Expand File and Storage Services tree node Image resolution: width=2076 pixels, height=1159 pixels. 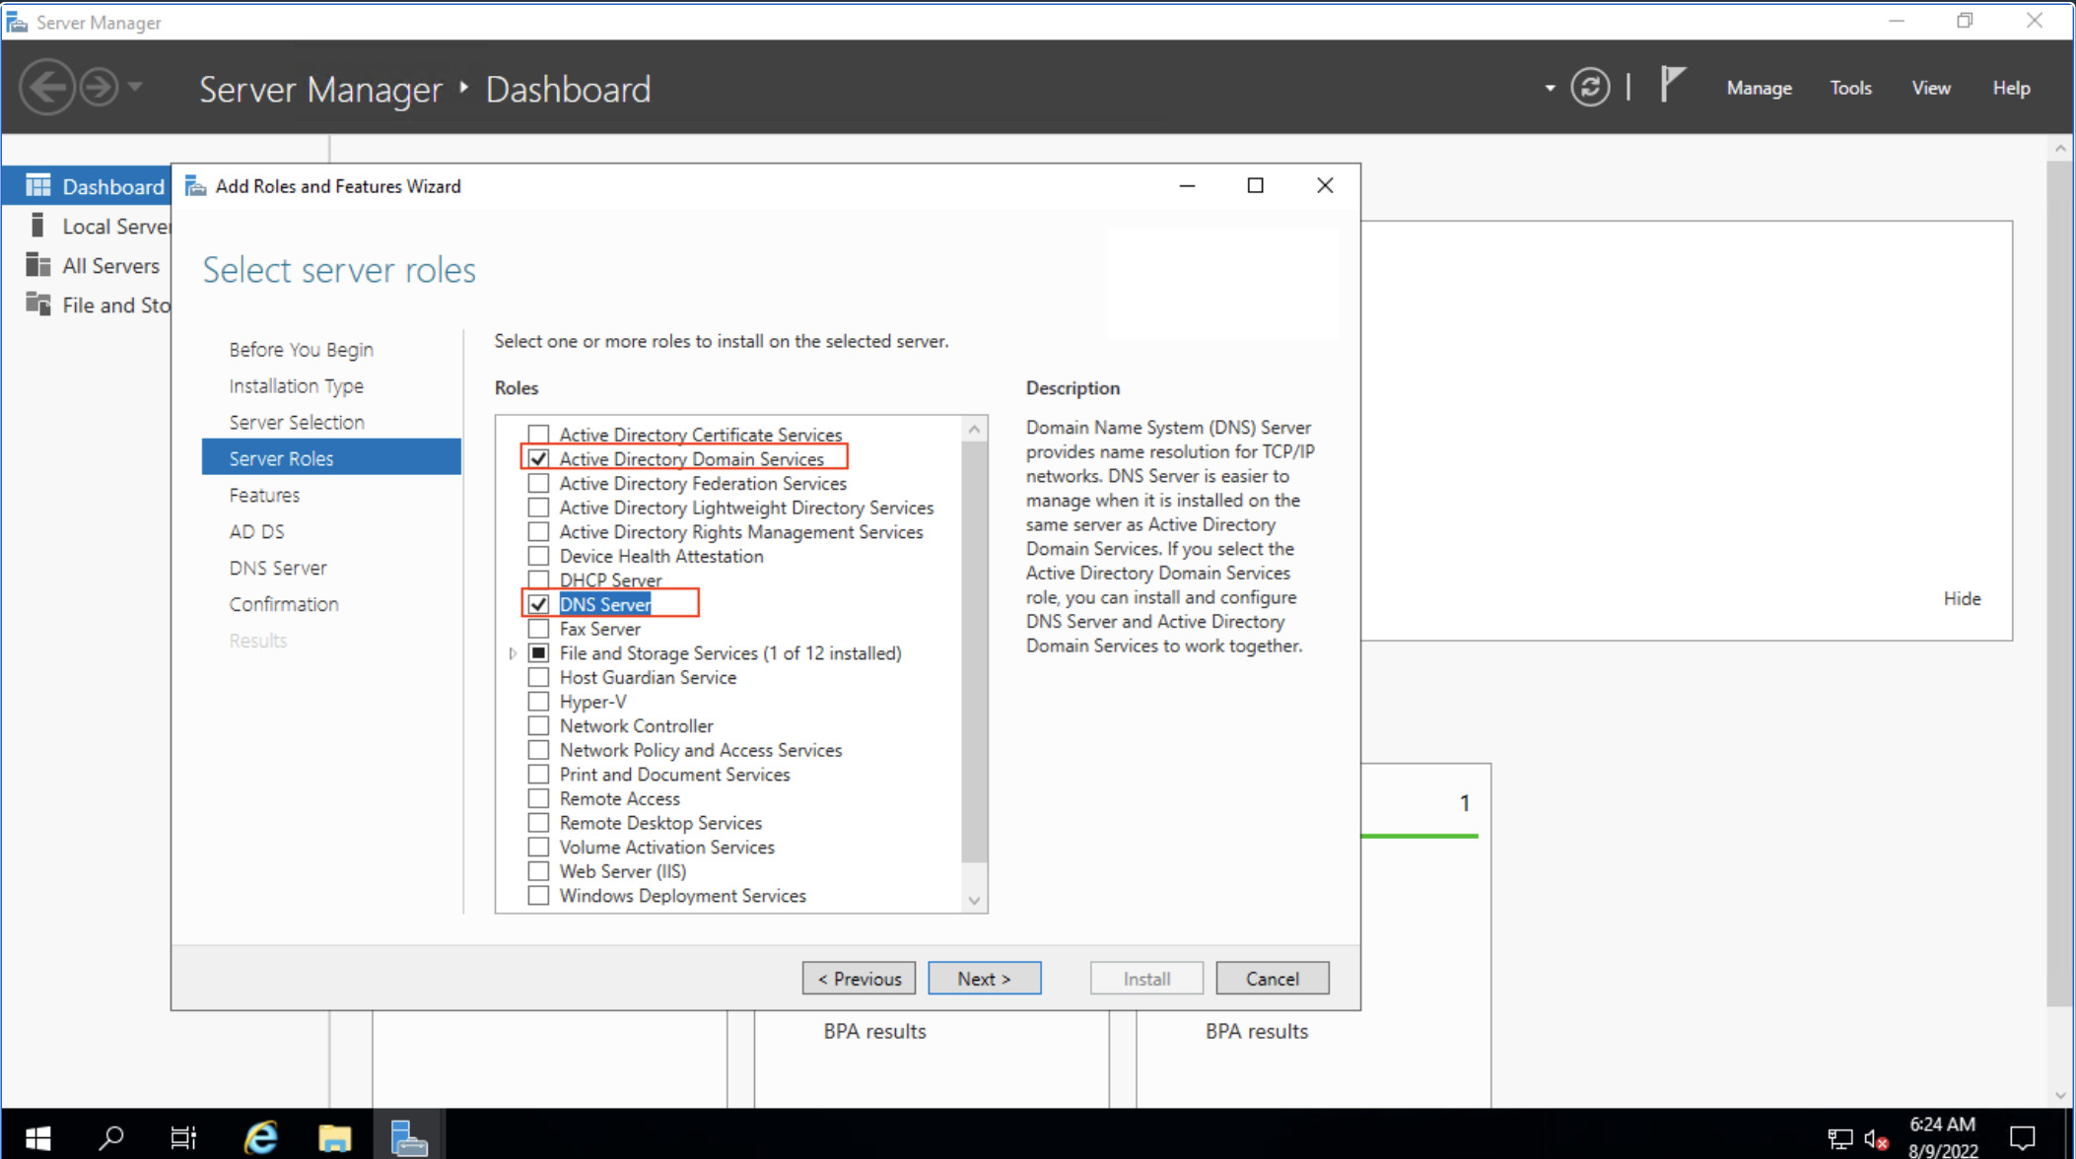[x=513, y=653]
